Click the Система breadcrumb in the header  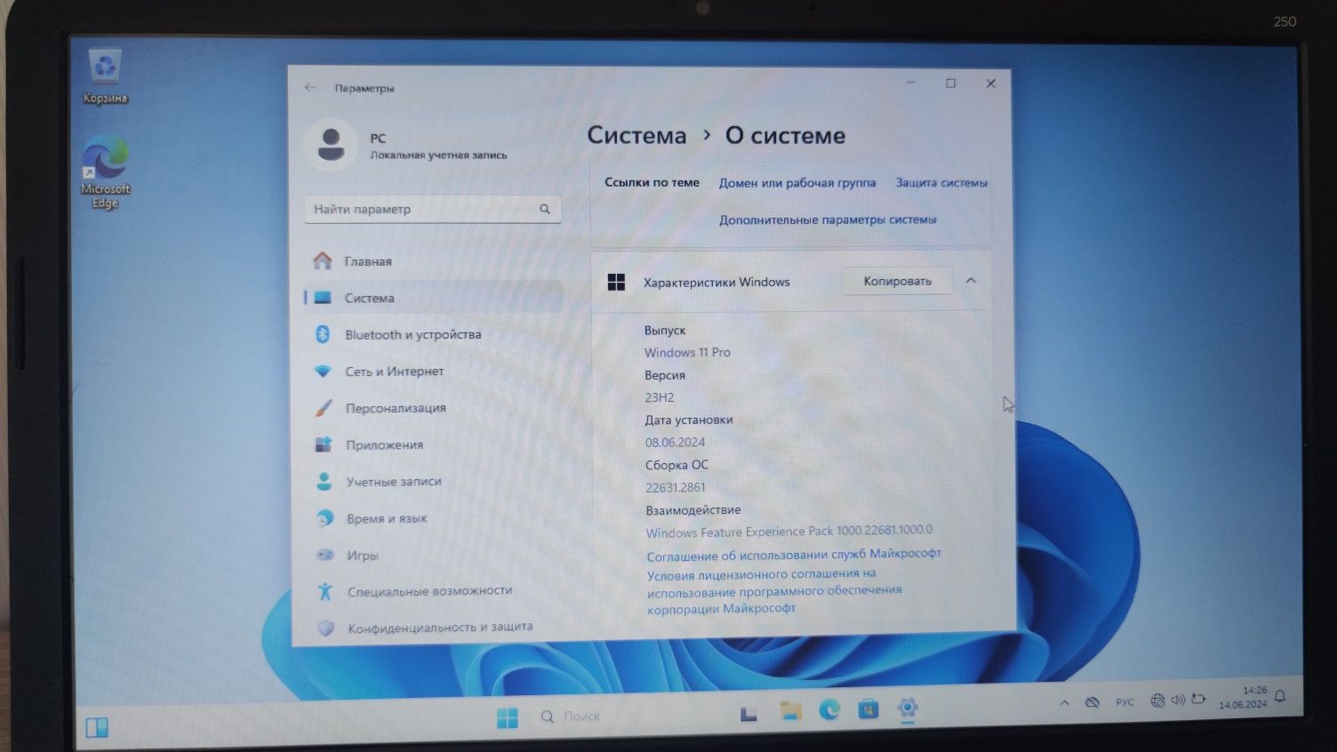point(636,135)
